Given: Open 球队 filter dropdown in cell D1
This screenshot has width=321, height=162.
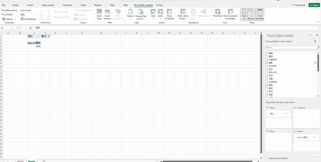Looking at the screenshot, I should pyautogui.click(x=48, y=36).
